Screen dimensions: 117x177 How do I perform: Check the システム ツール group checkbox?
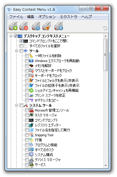click(21, 105)
